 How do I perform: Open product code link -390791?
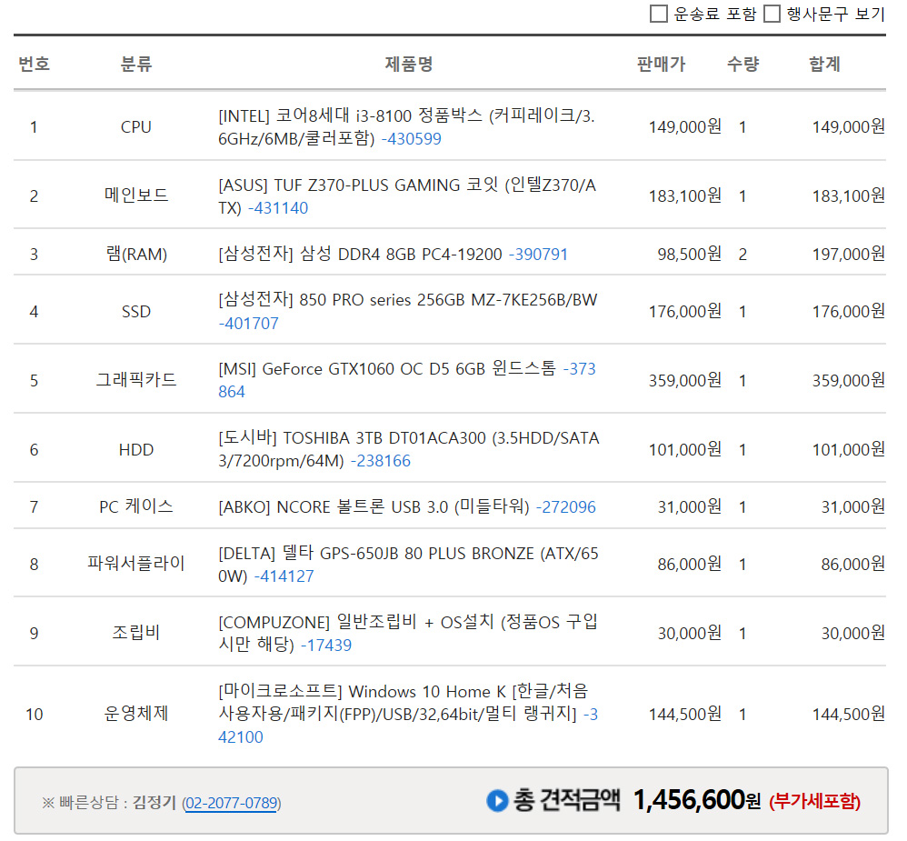[x=539, y=254]
